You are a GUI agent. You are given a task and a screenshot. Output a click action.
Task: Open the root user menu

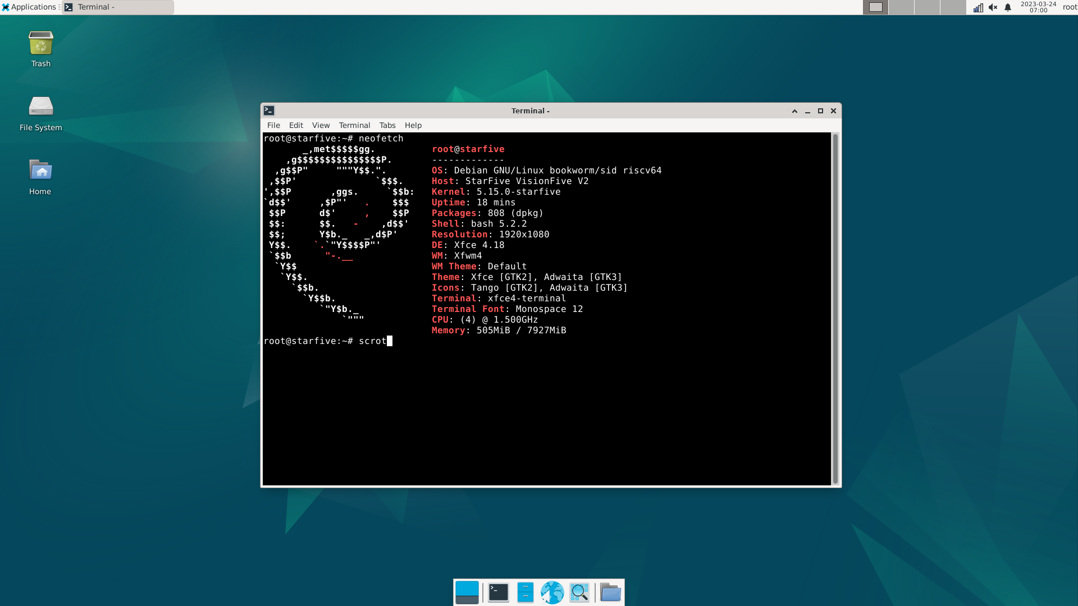coord(1070,7)
